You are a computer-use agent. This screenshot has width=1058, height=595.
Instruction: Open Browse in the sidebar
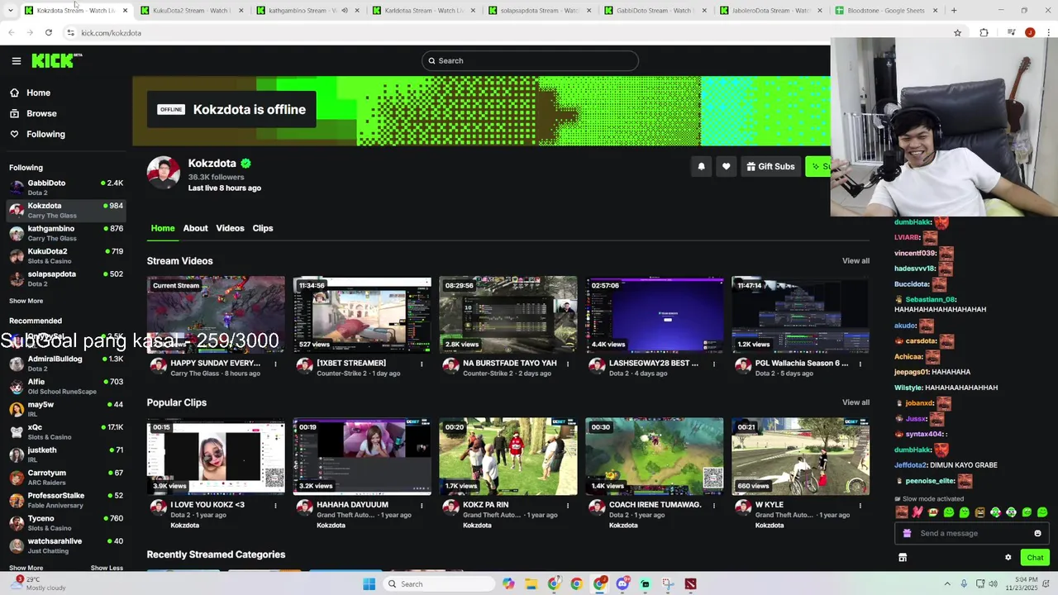point(41,113)
